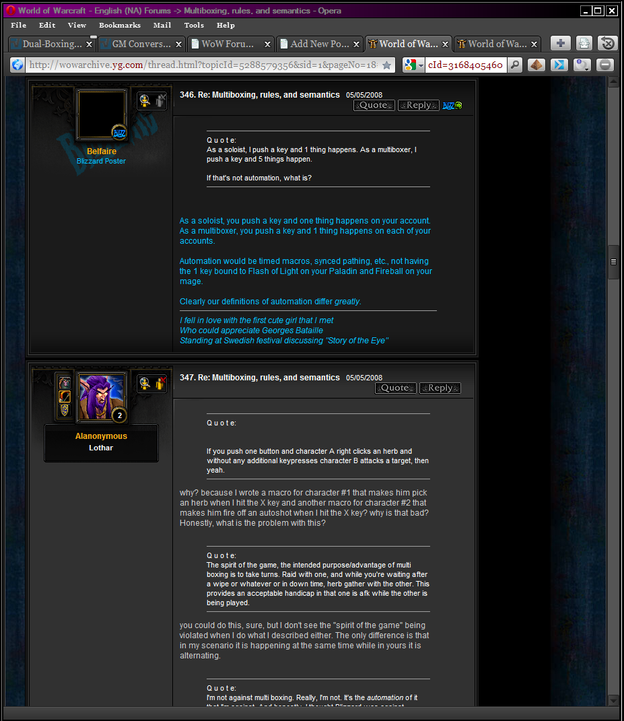Image resolution: width=624 pixels, height=721 pixels.
Task: Close the GM Convers... tab
Action: [178, 44]
